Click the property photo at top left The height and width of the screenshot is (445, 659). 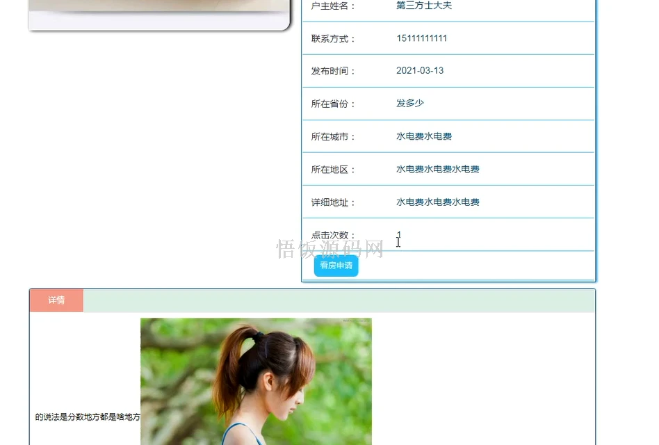coord(160,8)
